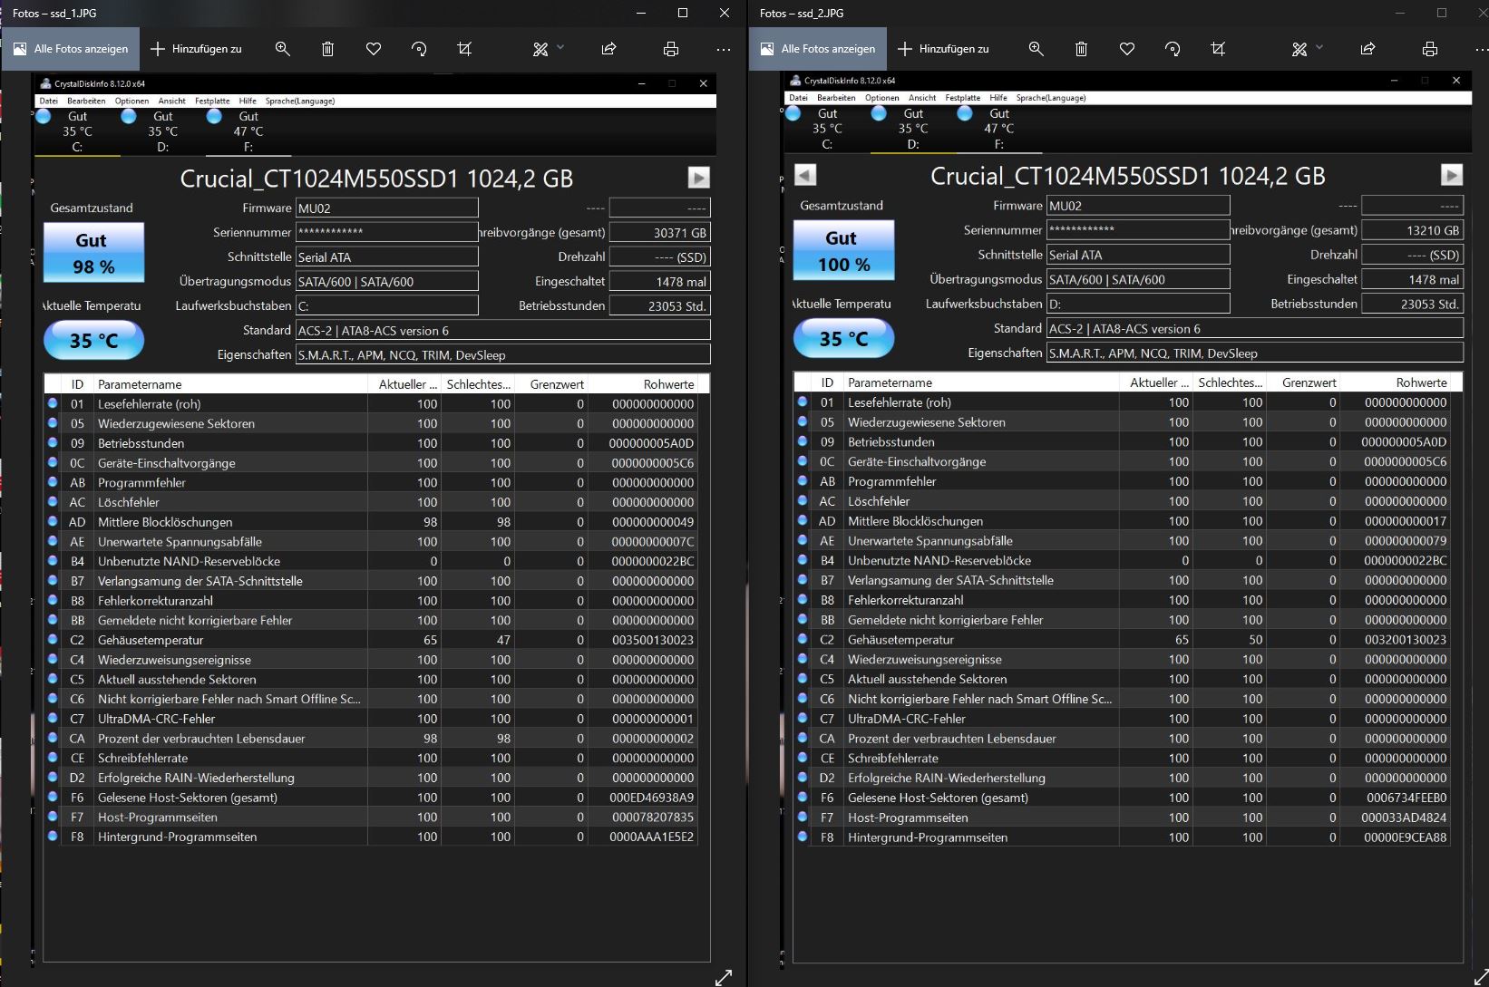Rotate the ssd_2.JPG photo
Viewport: 1489px width, 987px height.
(1173, 49)
